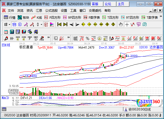Select the hand pan tool

coord(121,25)
